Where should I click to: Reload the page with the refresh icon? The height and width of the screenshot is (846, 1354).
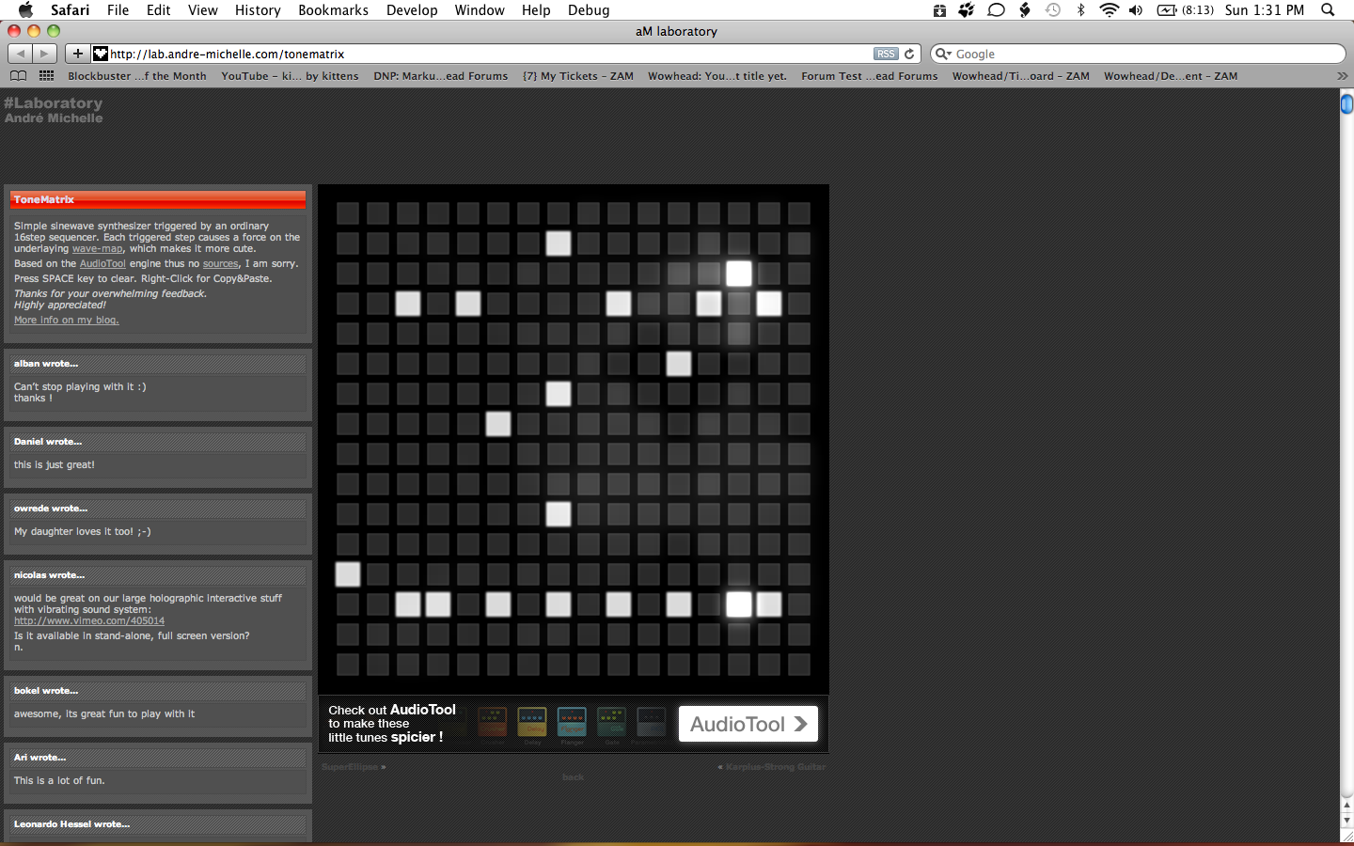tap(909, 54)
